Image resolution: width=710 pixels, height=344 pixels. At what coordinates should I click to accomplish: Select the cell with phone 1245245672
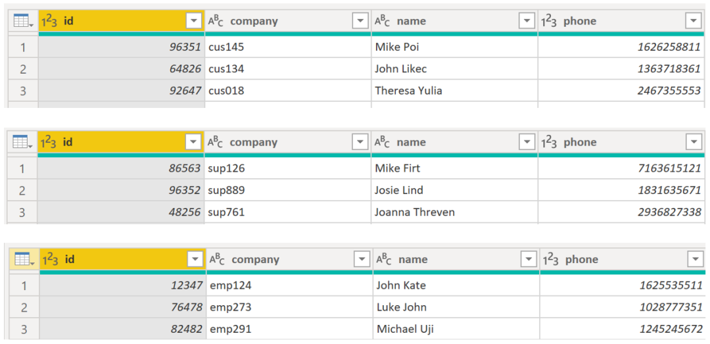click(623, 329)
